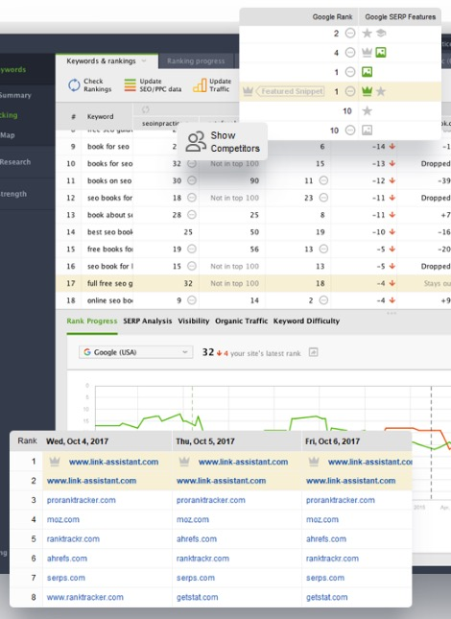Click the Update SEO/PPC data bars icon
The height and width of the screenshot is (619, 451).
[130, 84]
